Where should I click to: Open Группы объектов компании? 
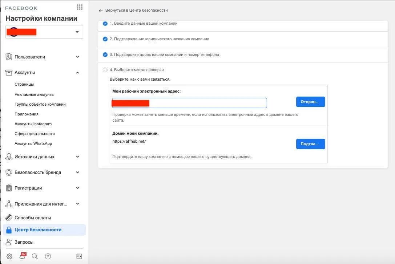pyautogui.click(x=40, y=104)
